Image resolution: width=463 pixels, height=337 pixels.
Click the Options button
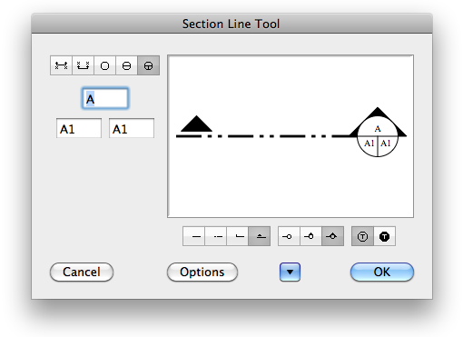[x=202, y=272]
